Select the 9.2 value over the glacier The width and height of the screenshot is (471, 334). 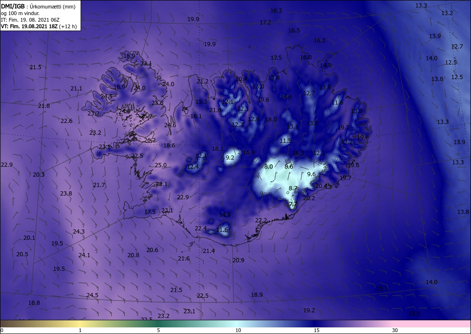(230, 157)
